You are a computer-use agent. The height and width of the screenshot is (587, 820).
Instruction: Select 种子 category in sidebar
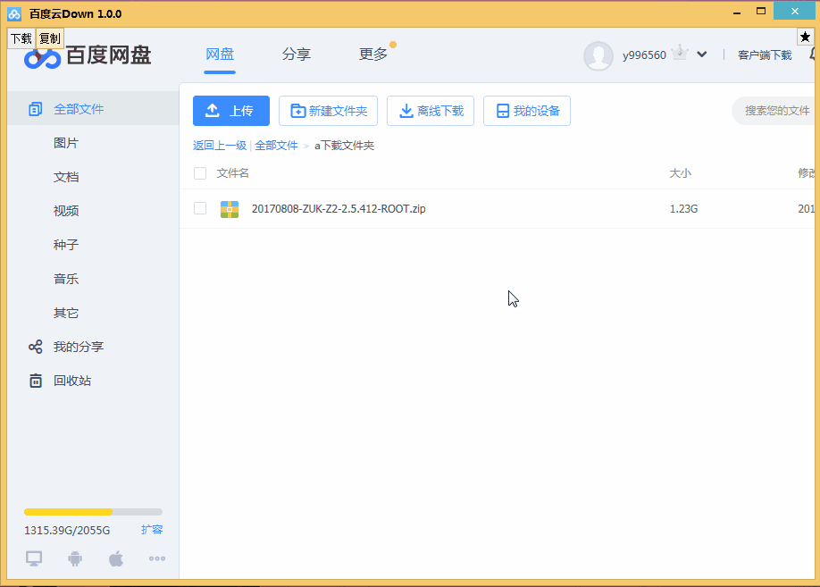point(66,245)
